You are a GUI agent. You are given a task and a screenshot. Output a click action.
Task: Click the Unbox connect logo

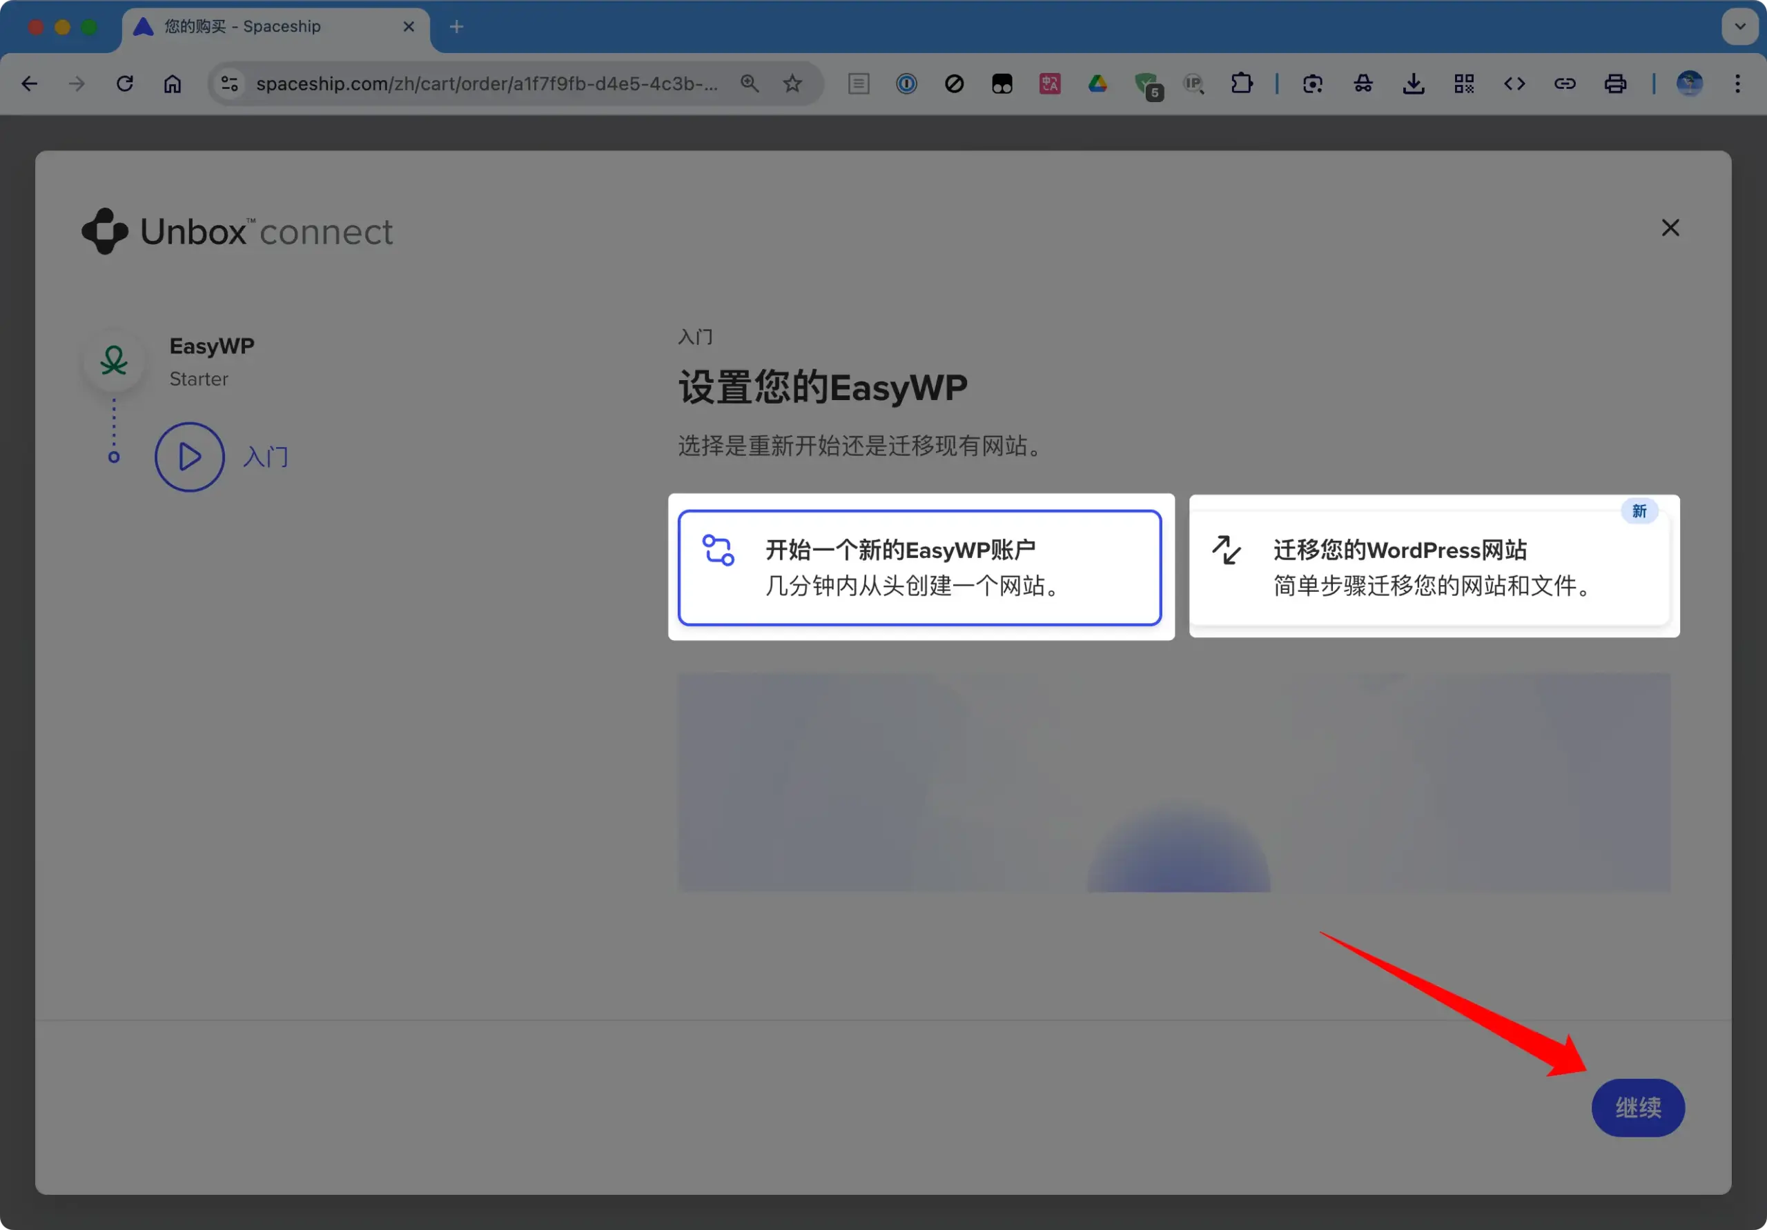(238, 231)
